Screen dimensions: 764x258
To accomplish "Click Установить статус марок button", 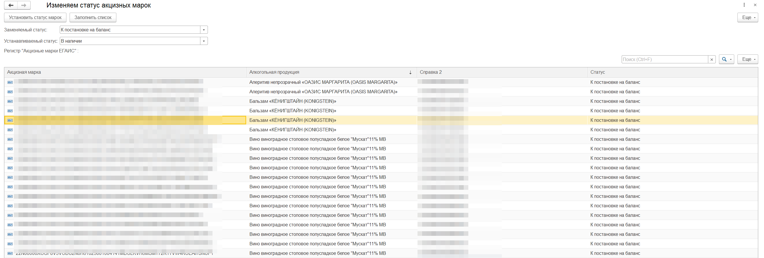I will pos(35,18).
